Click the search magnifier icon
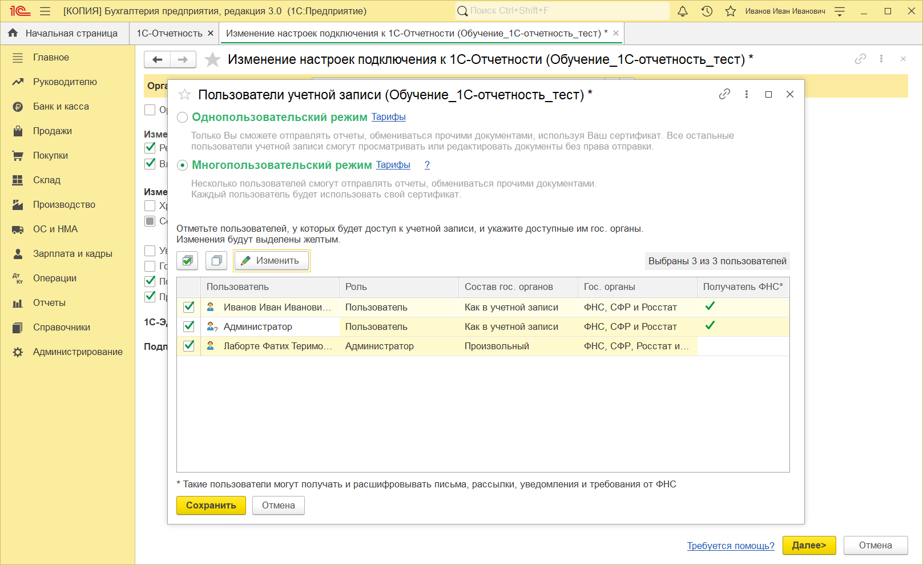 click(462, 11)
